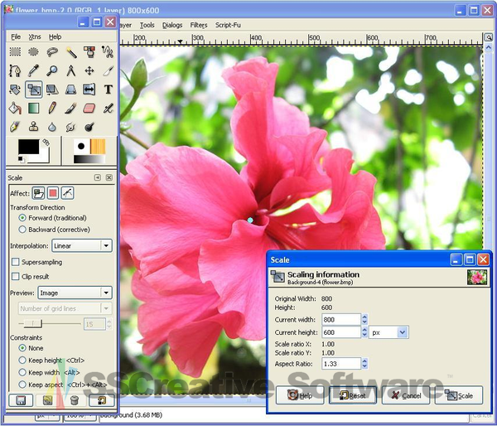Select the Bucket Fill tool

click(x=15, y=109)
